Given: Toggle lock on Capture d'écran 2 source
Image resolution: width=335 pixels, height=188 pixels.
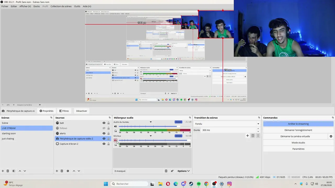Looking at the screenshot, I should click(x=108, y=144).
